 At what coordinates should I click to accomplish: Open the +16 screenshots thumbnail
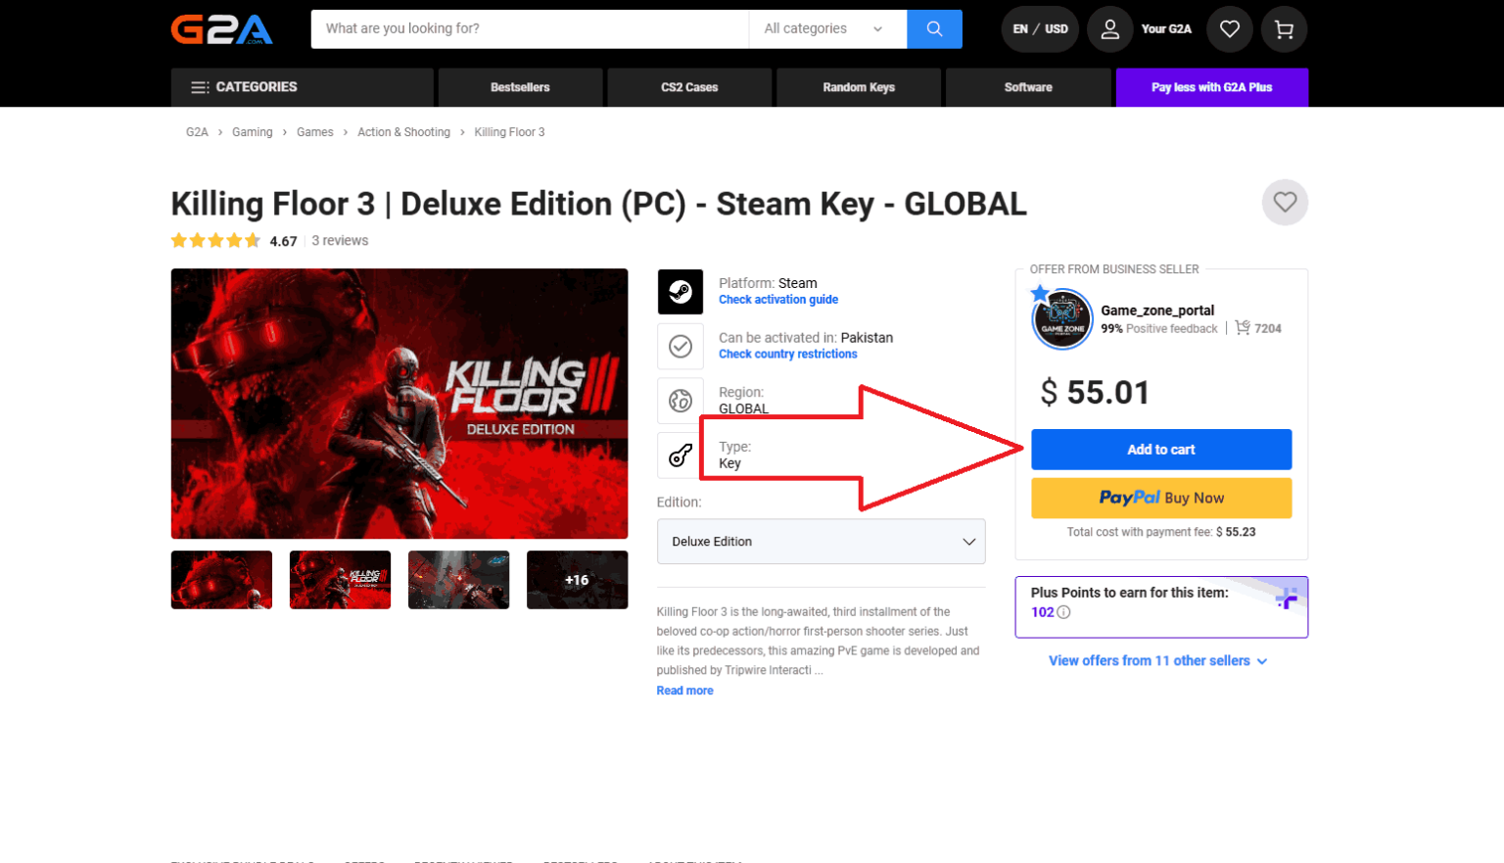tap(577, 579)
